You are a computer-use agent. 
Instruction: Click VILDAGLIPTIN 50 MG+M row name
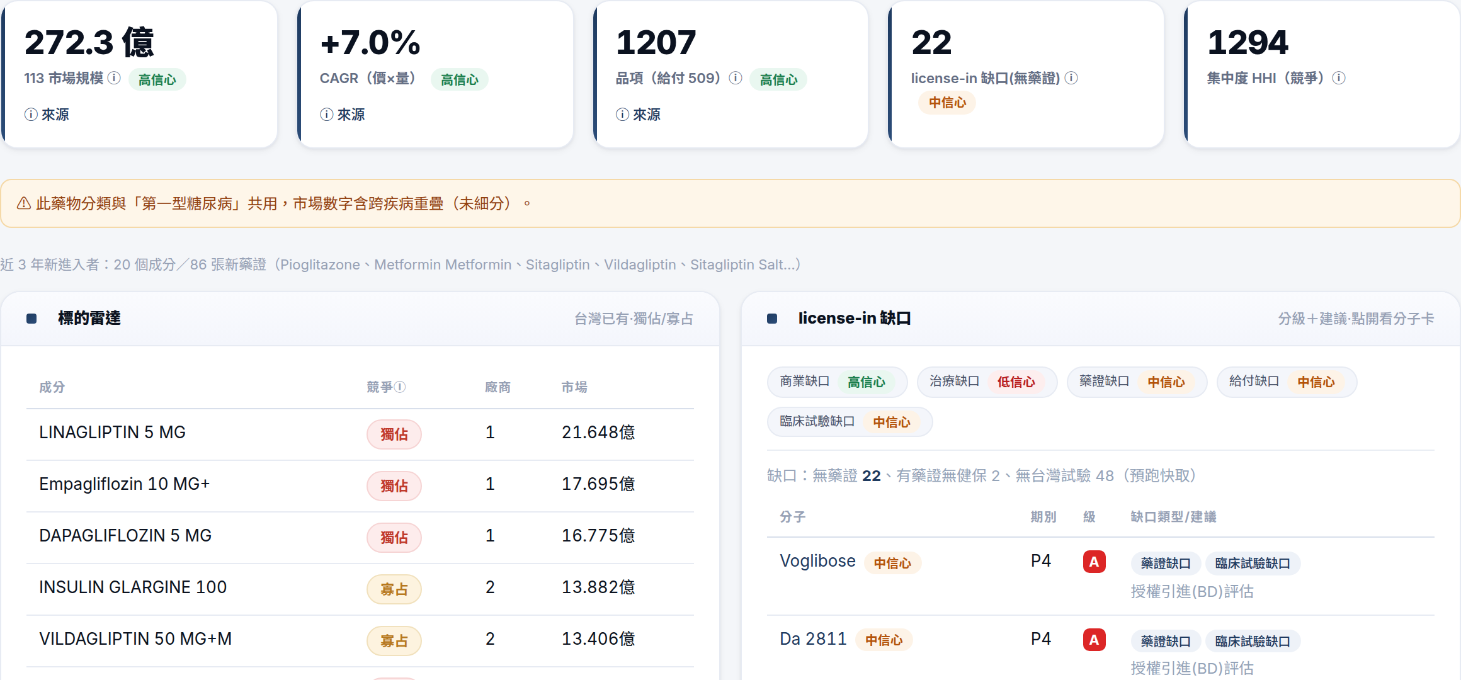click(135, 639)
